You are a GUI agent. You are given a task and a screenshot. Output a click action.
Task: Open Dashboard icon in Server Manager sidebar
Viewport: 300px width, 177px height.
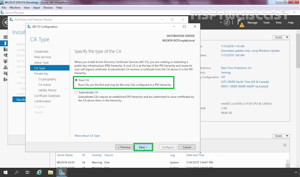coord(5,37)
